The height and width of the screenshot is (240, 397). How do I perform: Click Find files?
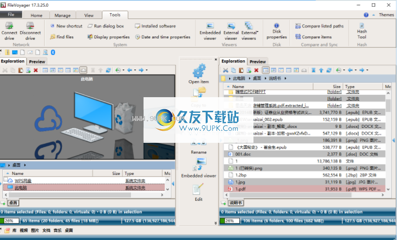[x=62, y=37]
